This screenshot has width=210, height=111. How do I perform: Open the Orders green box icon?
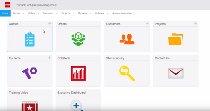(78, 39)
